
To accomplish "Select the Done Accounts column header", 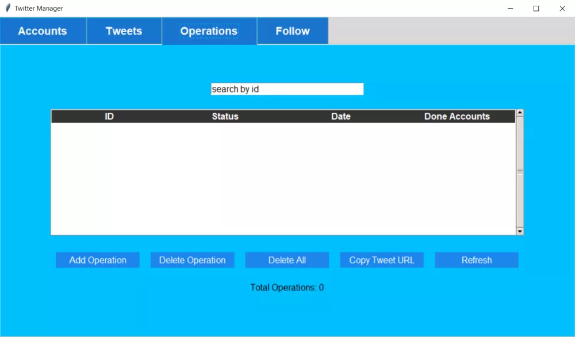I will (457, 116).
